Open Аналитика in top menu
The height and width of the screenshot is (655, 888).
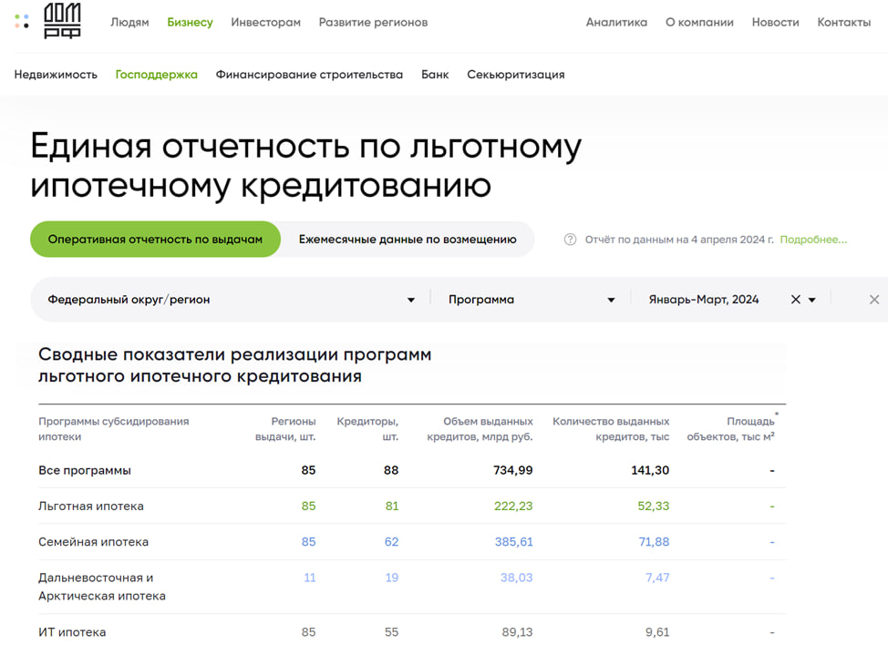pos(616,22)
